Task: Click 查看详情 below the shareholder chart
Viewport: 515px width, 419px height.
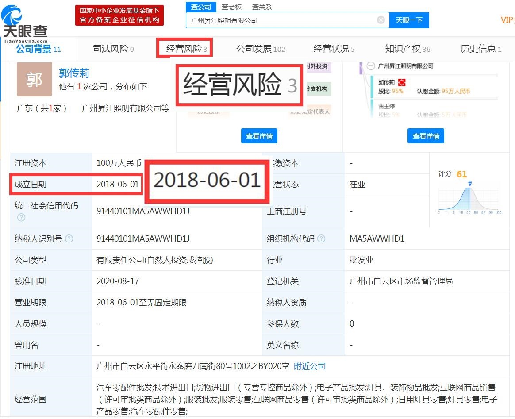Action: point(426,136)
